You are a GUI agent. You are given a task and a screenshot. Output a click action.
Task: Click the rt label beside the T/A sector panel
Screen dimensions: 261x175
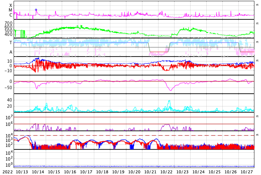pos(257,42)
